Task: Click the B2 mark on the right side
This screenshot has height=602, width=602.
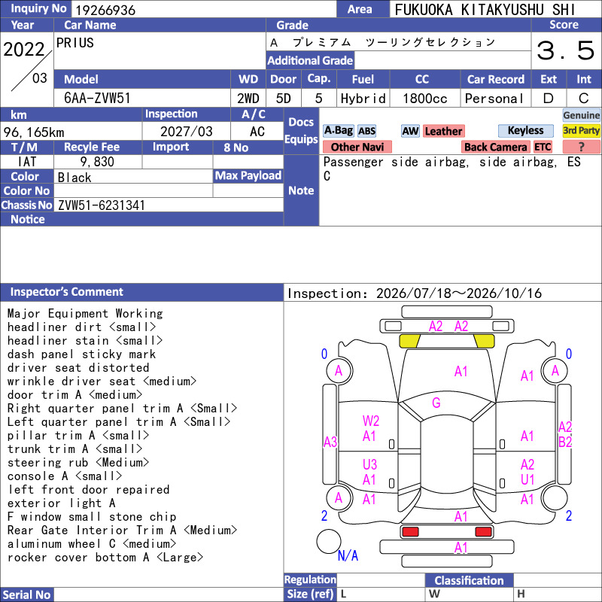Action: (565, 442)
